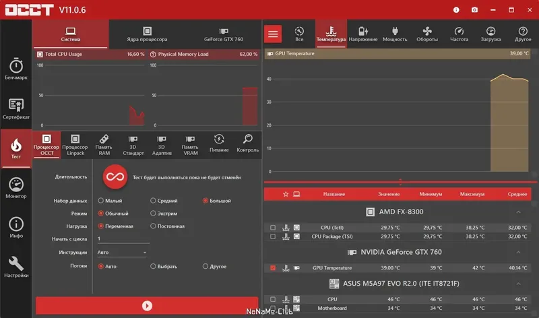
Task: Show Мощность power sensors
Action: 395,34
